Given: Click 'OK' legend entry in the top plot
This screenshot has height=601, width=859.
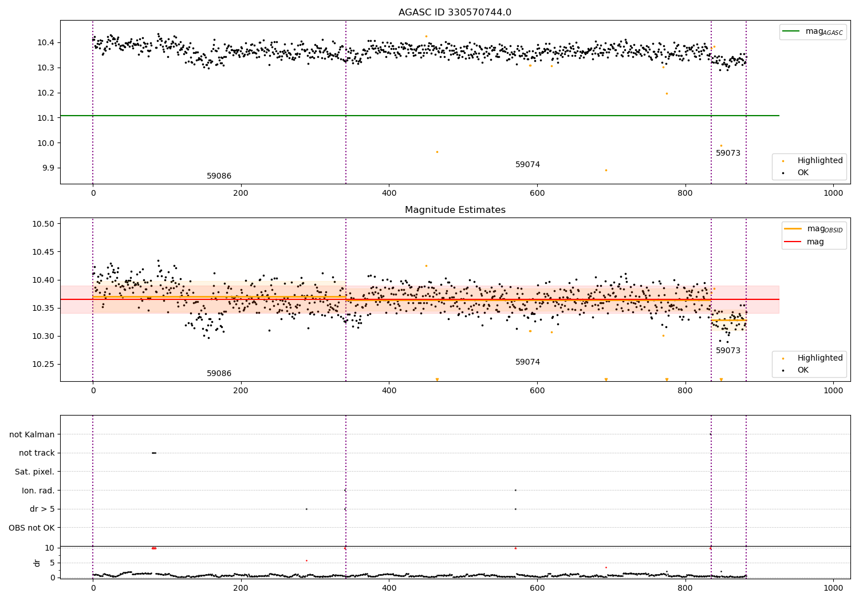Looking at the screenshot, I should point(796,172).
